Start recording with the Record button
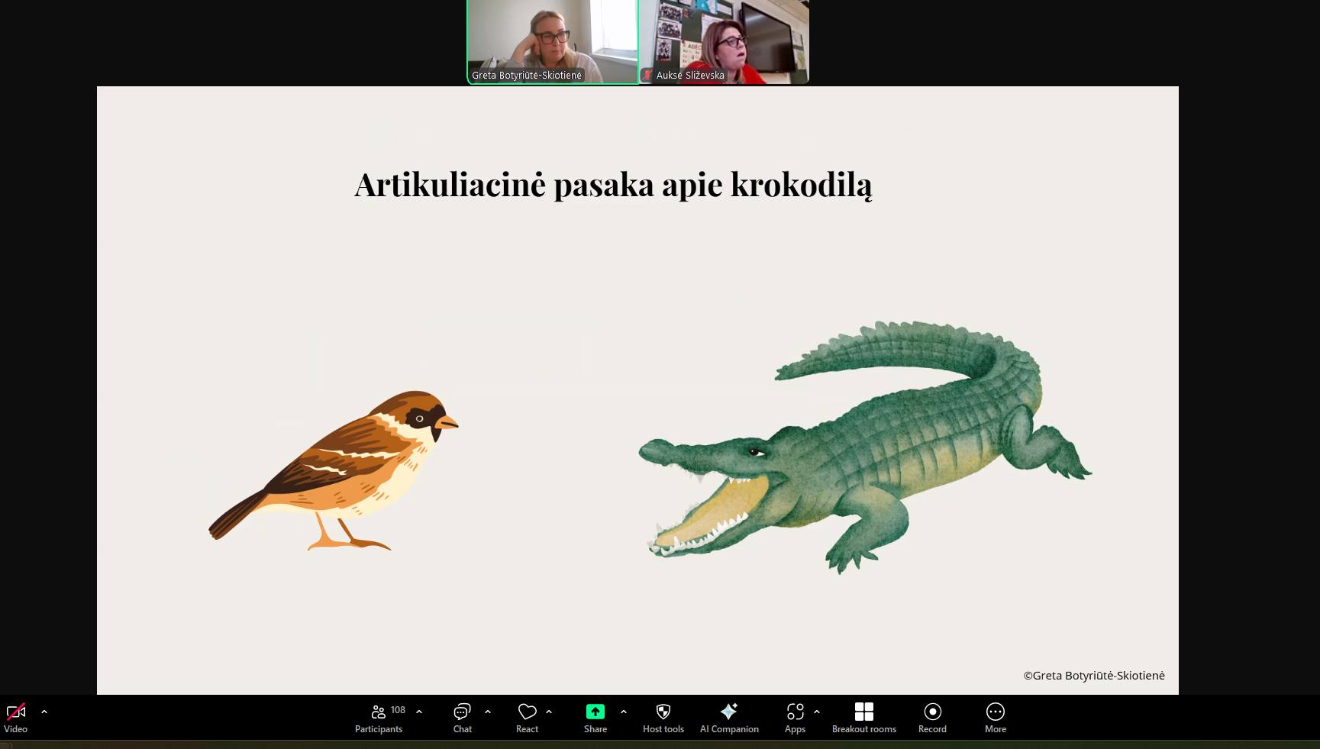 932,717
